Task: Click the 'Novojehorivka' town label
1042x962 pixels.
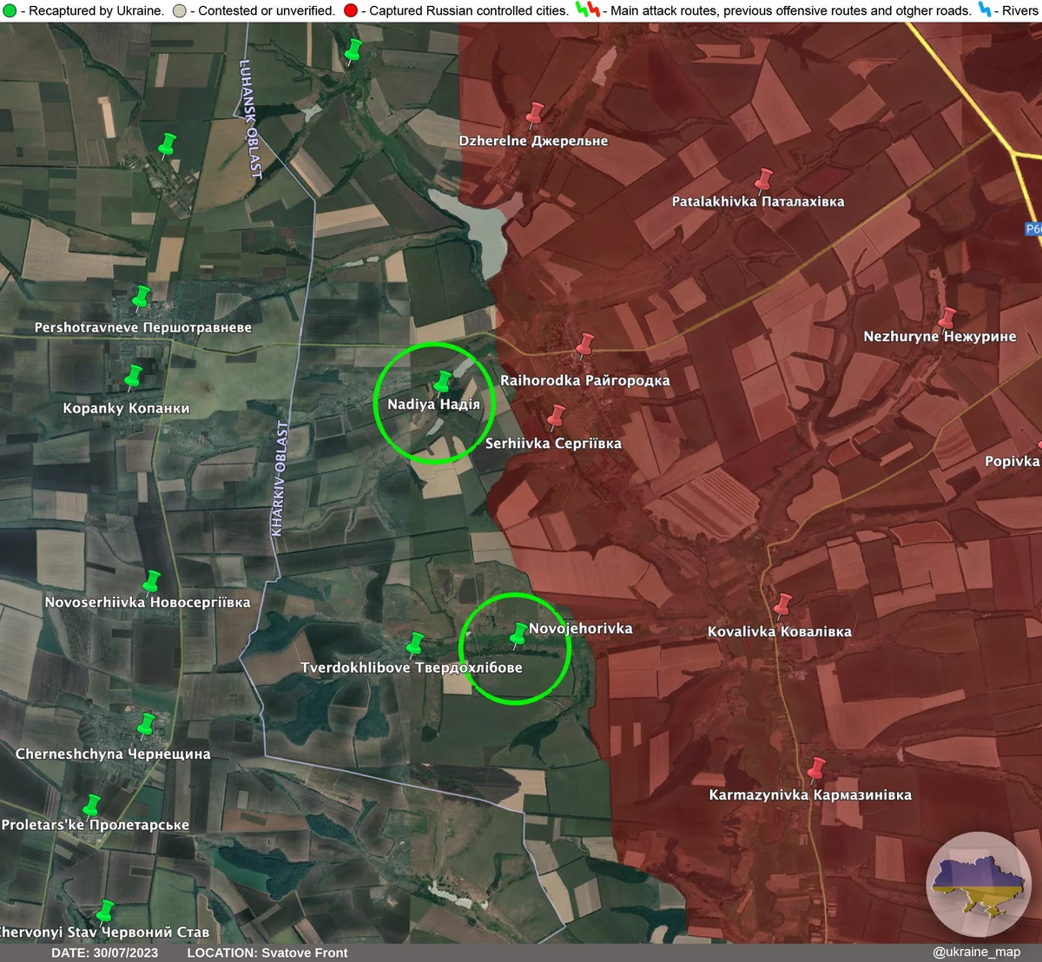Action: (581, 629)
